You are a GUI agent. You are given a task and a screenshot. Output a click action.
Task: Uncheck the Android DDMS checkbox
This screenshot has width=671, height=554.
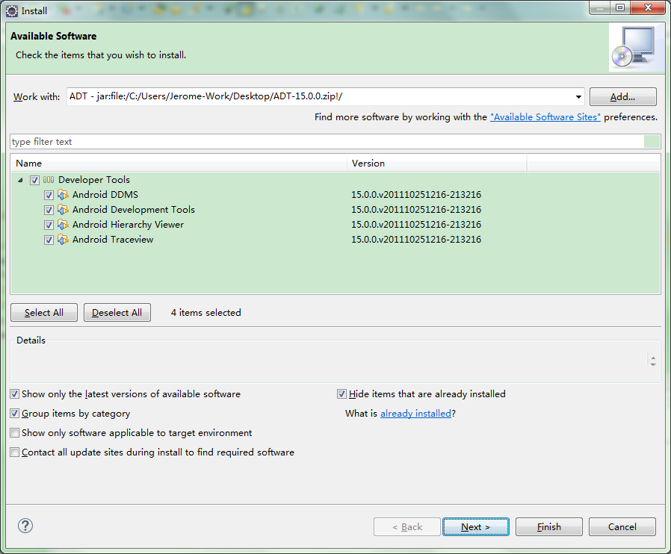pyautogui.click(x=49, y=196)
